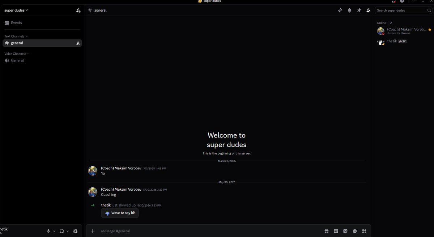Show pinned messages via pin icon
This screenshot has width=434, height=237.
coord(359,10)
